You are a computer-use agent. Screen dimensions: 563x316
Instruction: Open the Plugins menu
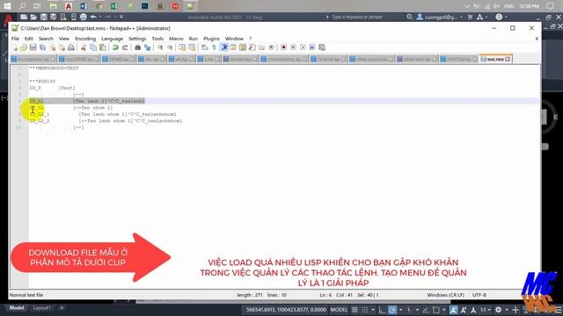pyautogui.click(x=211, y=39)
